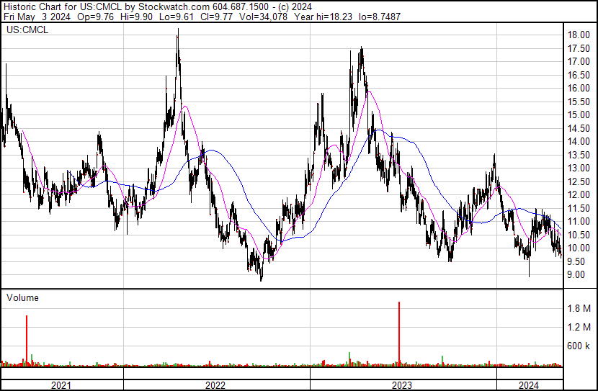The width and height of the screenshot is (598, 391).
Task: Click the 9.50 price axis label
Action: pyautogui.click(x=576, y=262)
